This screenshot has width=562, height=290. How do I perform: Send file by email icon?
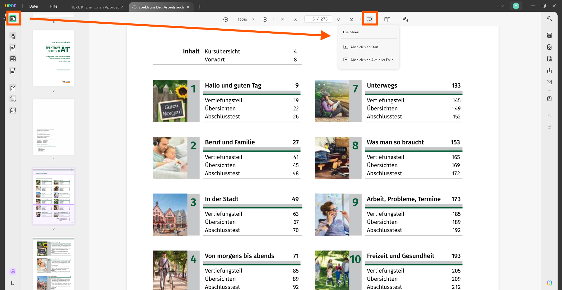(550, 82)
